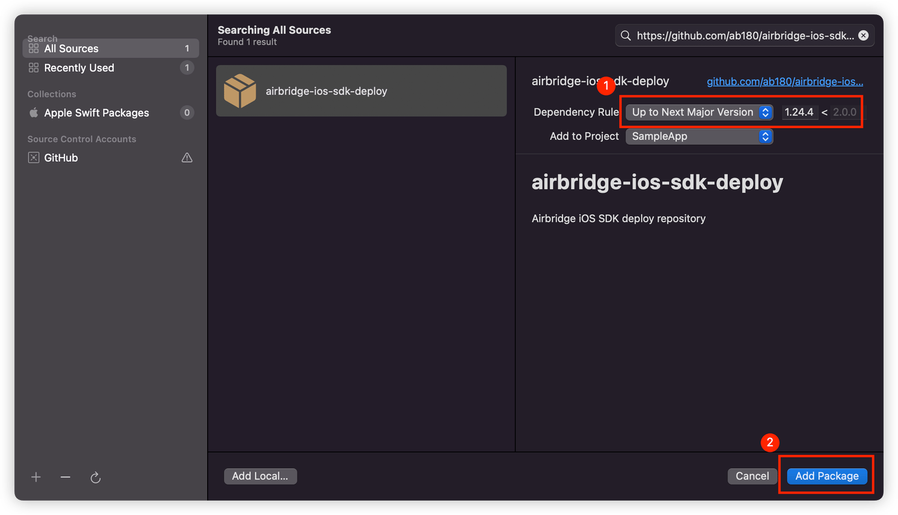Screen dimensions: 898x515
Task: Click the GitHub account warning triangle
Action: [x=187, y=157]
